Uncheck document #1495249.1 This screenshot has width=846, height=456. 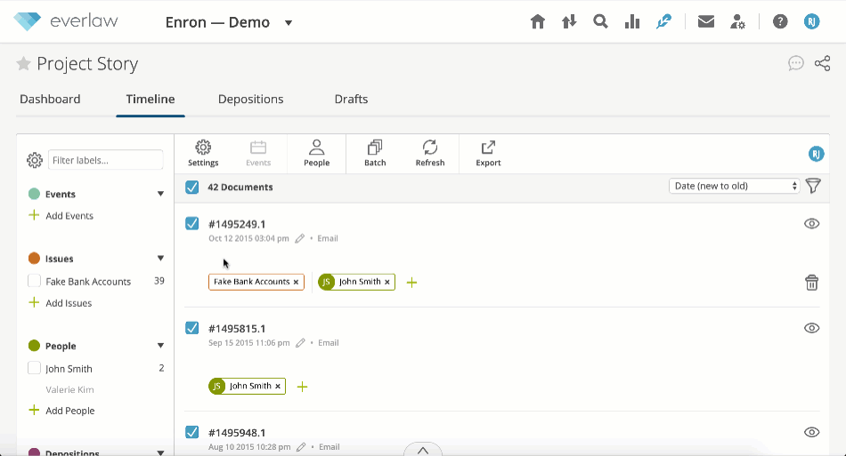[x=191, y=223]
